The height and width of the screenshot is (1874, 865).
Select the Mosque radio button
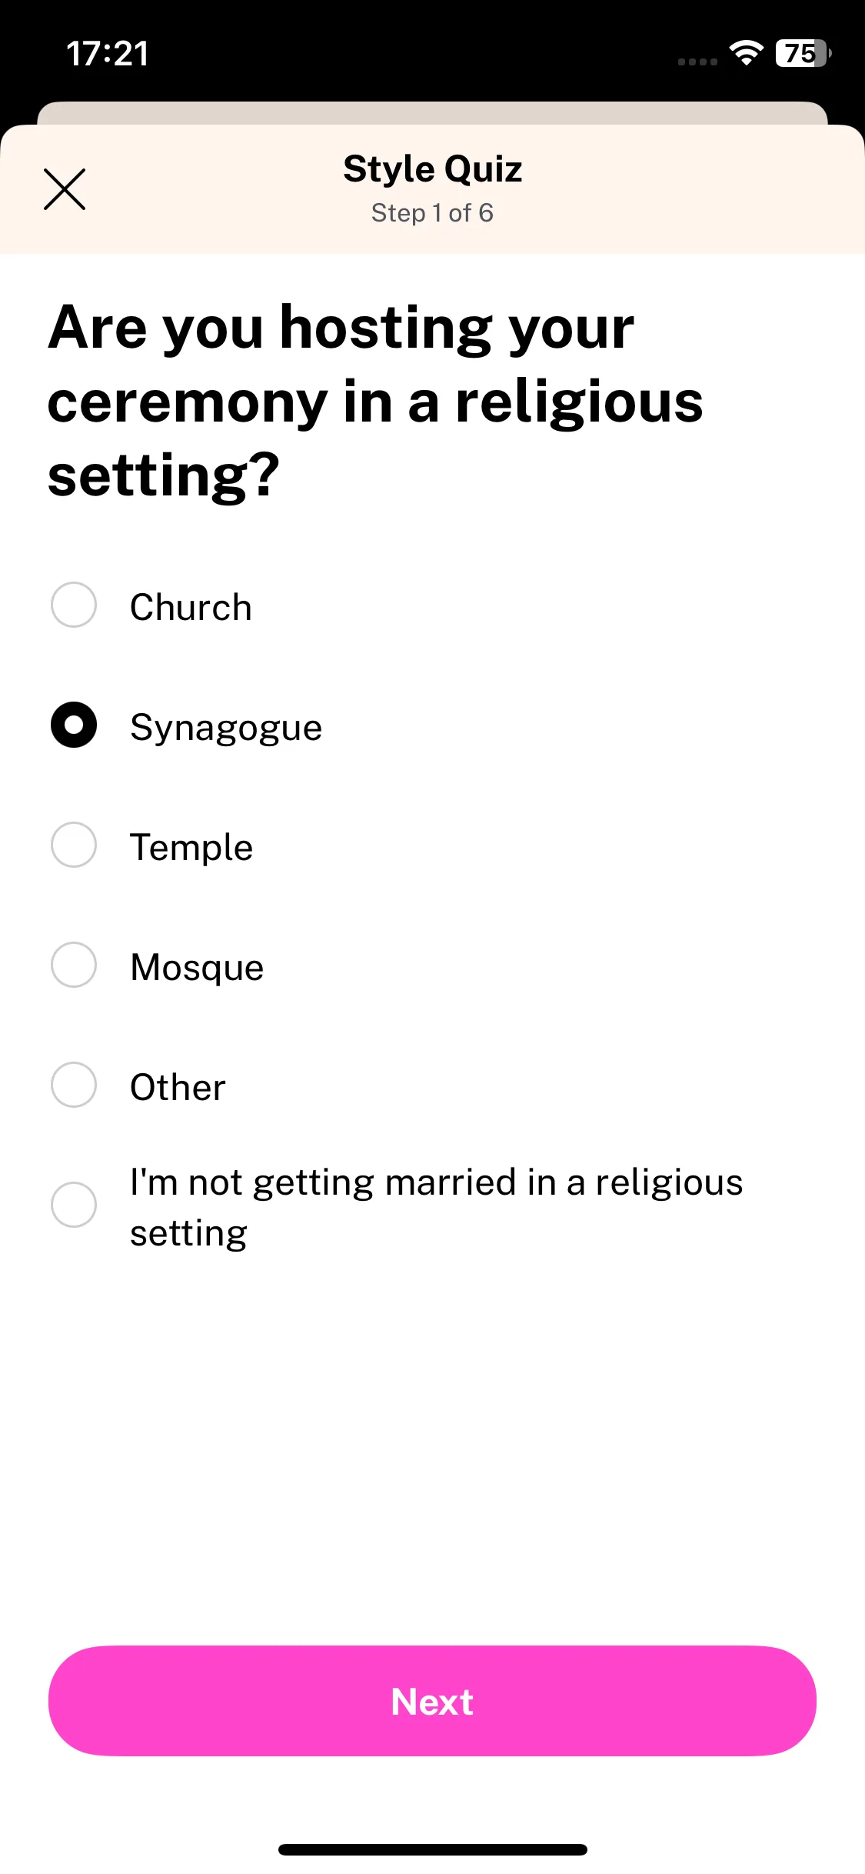74,965
